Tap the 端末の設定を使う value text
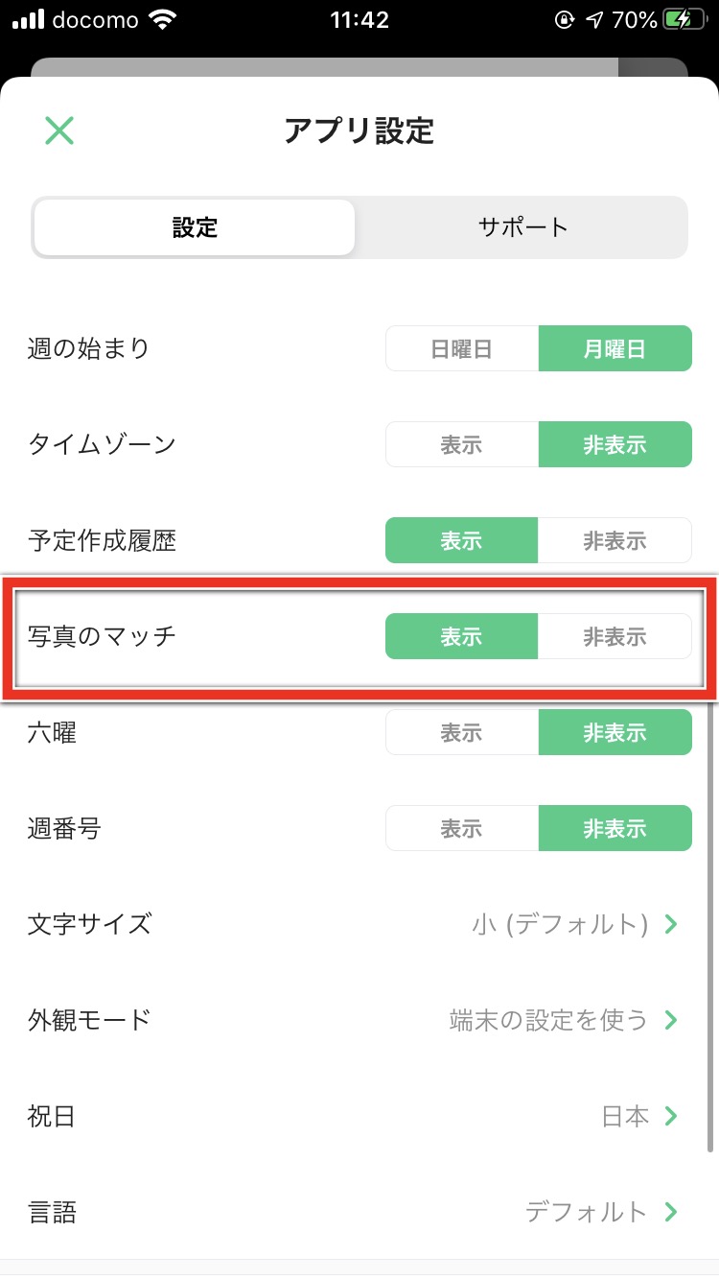Viewport: 719px width, 1280px height. click(548, 1019)
